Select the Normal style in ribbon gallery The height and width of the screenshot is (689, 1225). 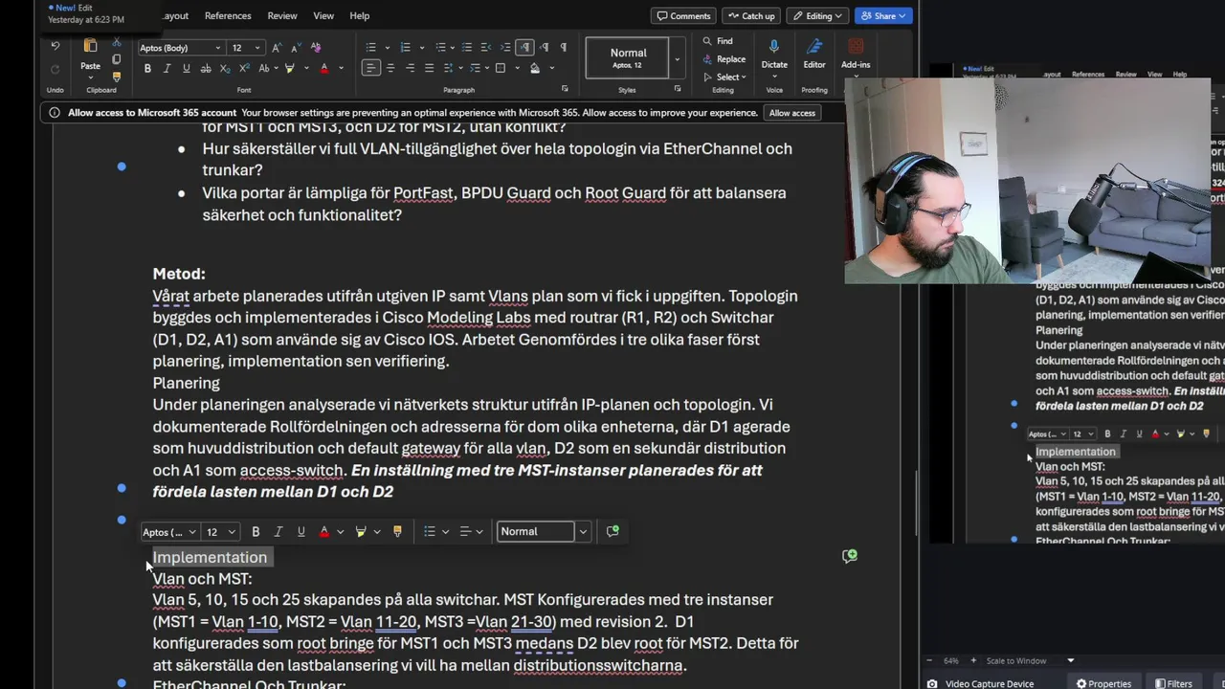coord(628,57)
